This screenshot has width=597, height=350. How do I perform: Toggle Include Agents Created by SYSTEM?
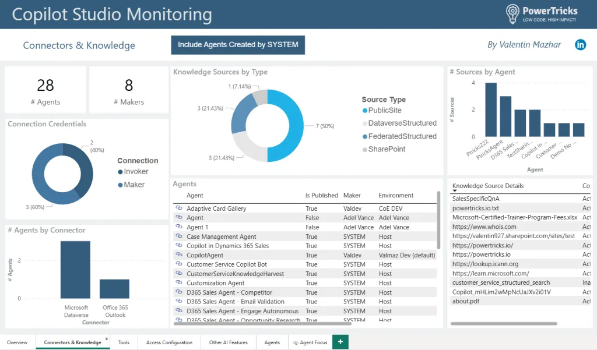click(238, 45)
